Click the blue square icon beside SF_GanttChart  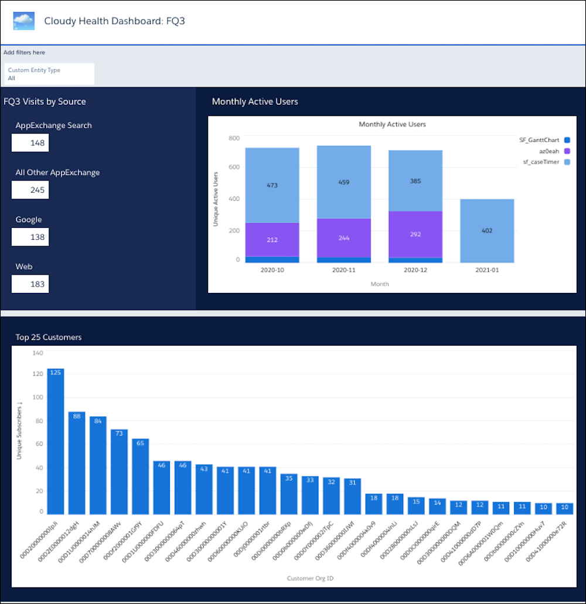pyautogui.click(x=567, y=140)
